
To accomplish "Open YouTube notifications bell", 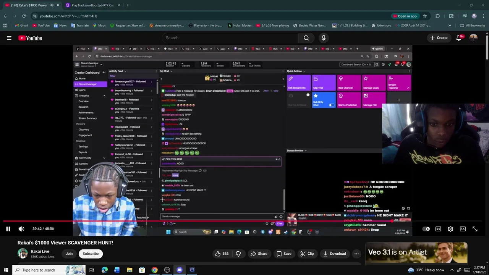I will point(459,38).
